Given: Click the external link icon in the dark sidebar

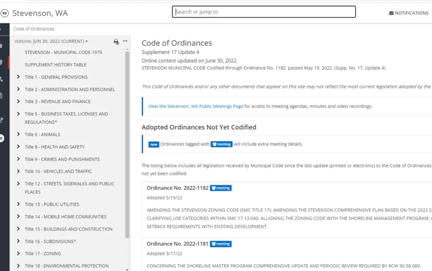Looking at the screenshot, I should (2, 120).
